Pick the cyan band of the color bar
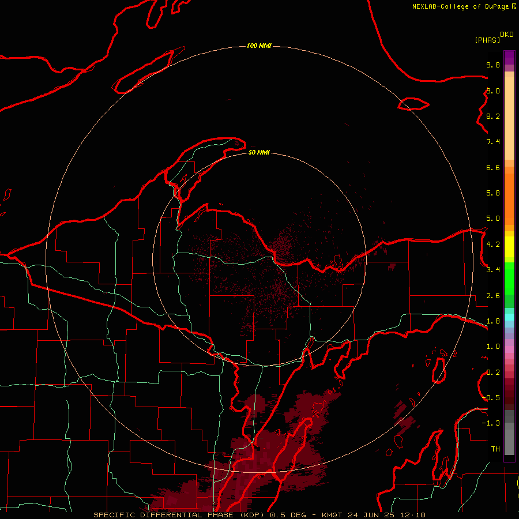Image resolution: width=519 pixels, height=519 pixels. (509, 317)
